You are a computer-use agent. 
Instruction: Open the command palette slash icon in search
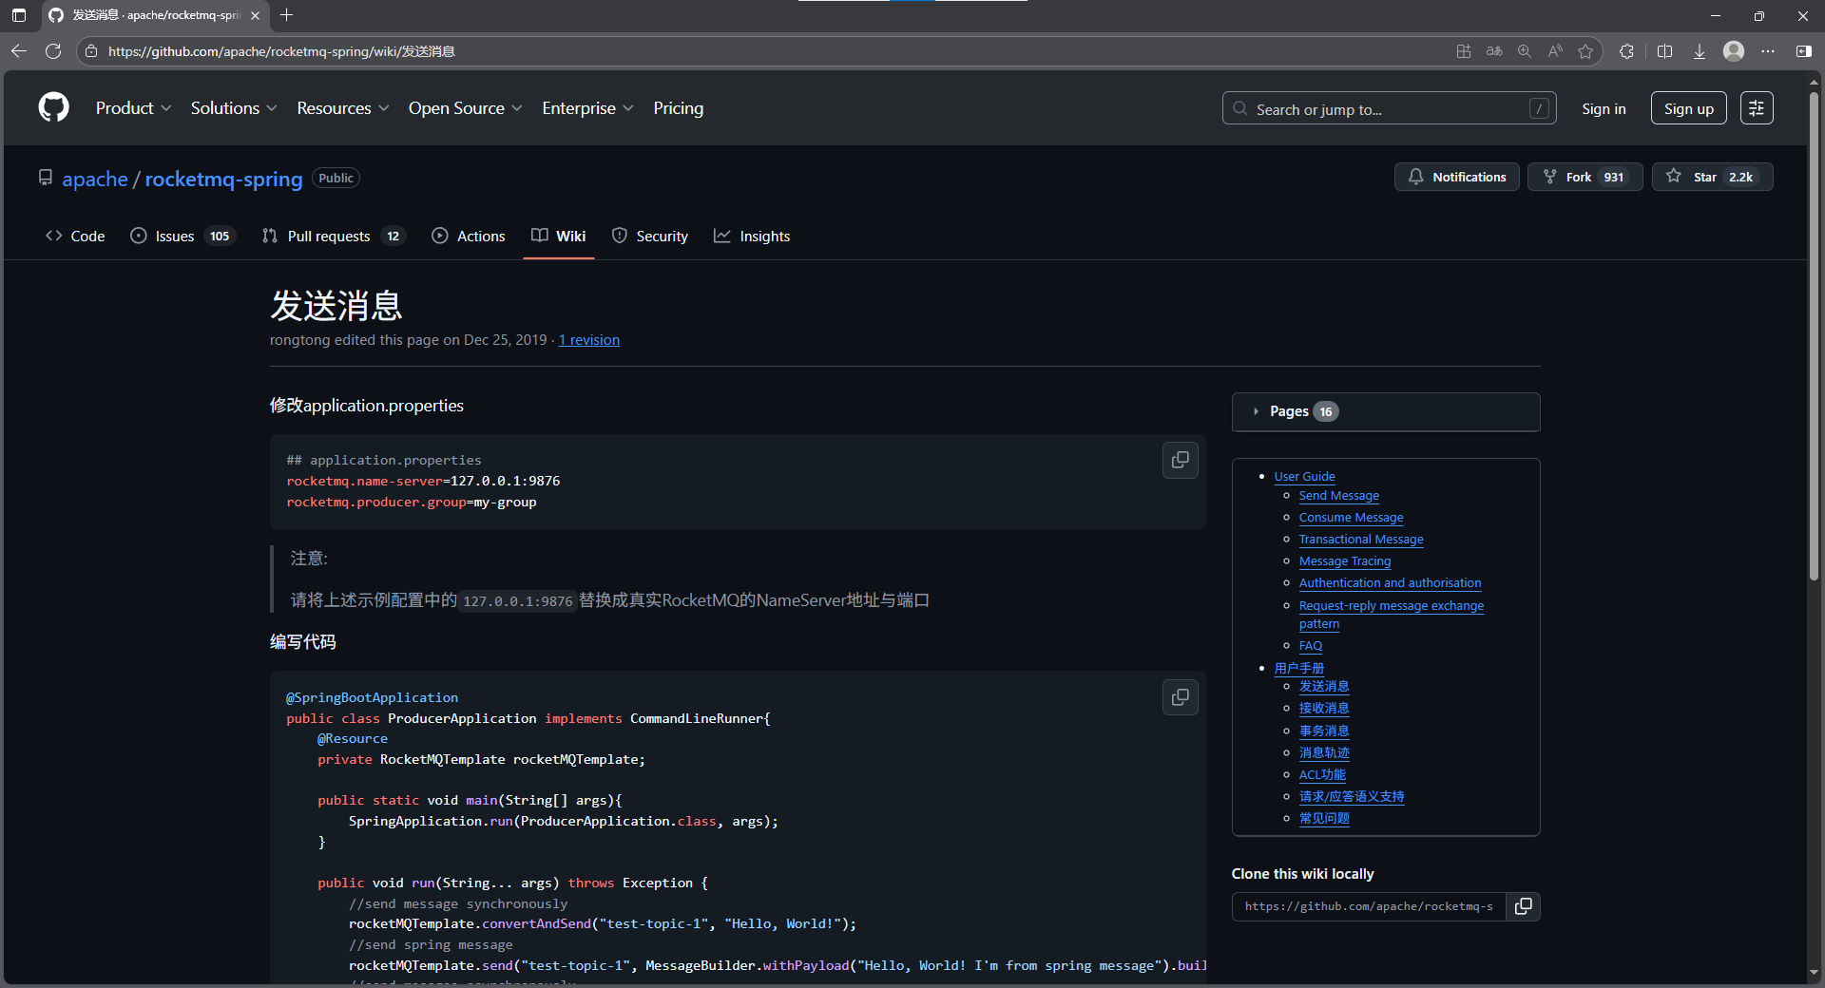click(1539, 108)
